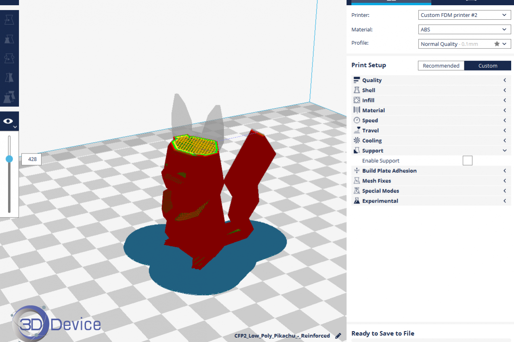
Task: Select the Rotate tool in the left toolbar
Action: [9, 58]
